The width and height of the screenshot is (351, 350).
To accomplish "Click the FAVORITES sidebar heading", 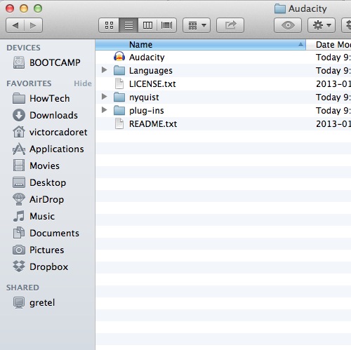I will click(29, 83).
